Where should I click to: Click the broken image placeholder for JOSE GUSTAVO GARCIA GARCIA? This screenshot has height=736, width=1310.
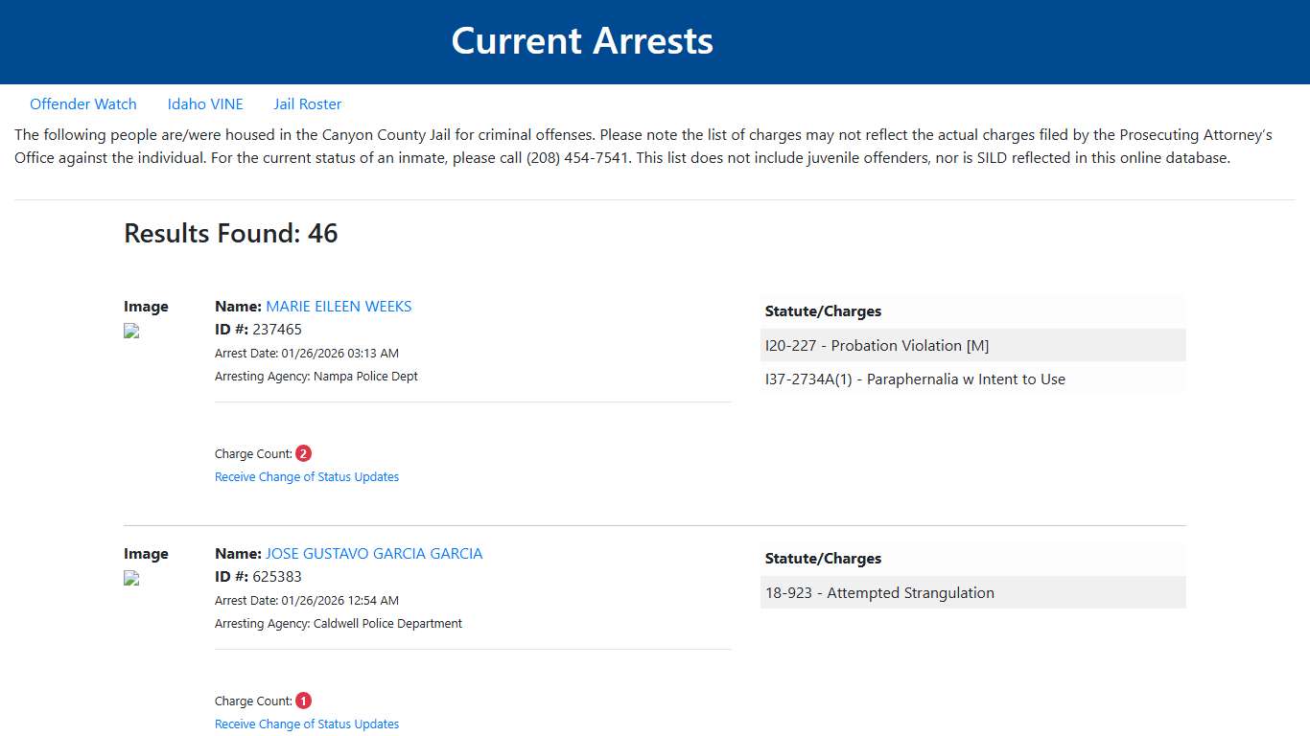click(130, 578)
